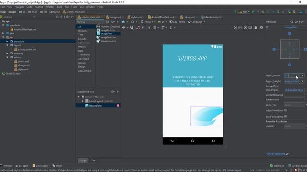Open the Build menu

[x=59, y=7]
